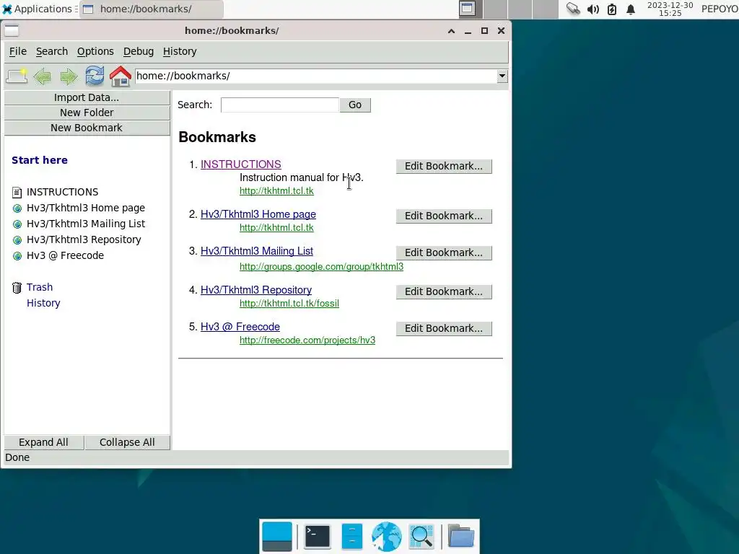Edit Bookmark for INSTRUCTIONS
Viewport: 739px width, 554px height.
tap(444, 167)
